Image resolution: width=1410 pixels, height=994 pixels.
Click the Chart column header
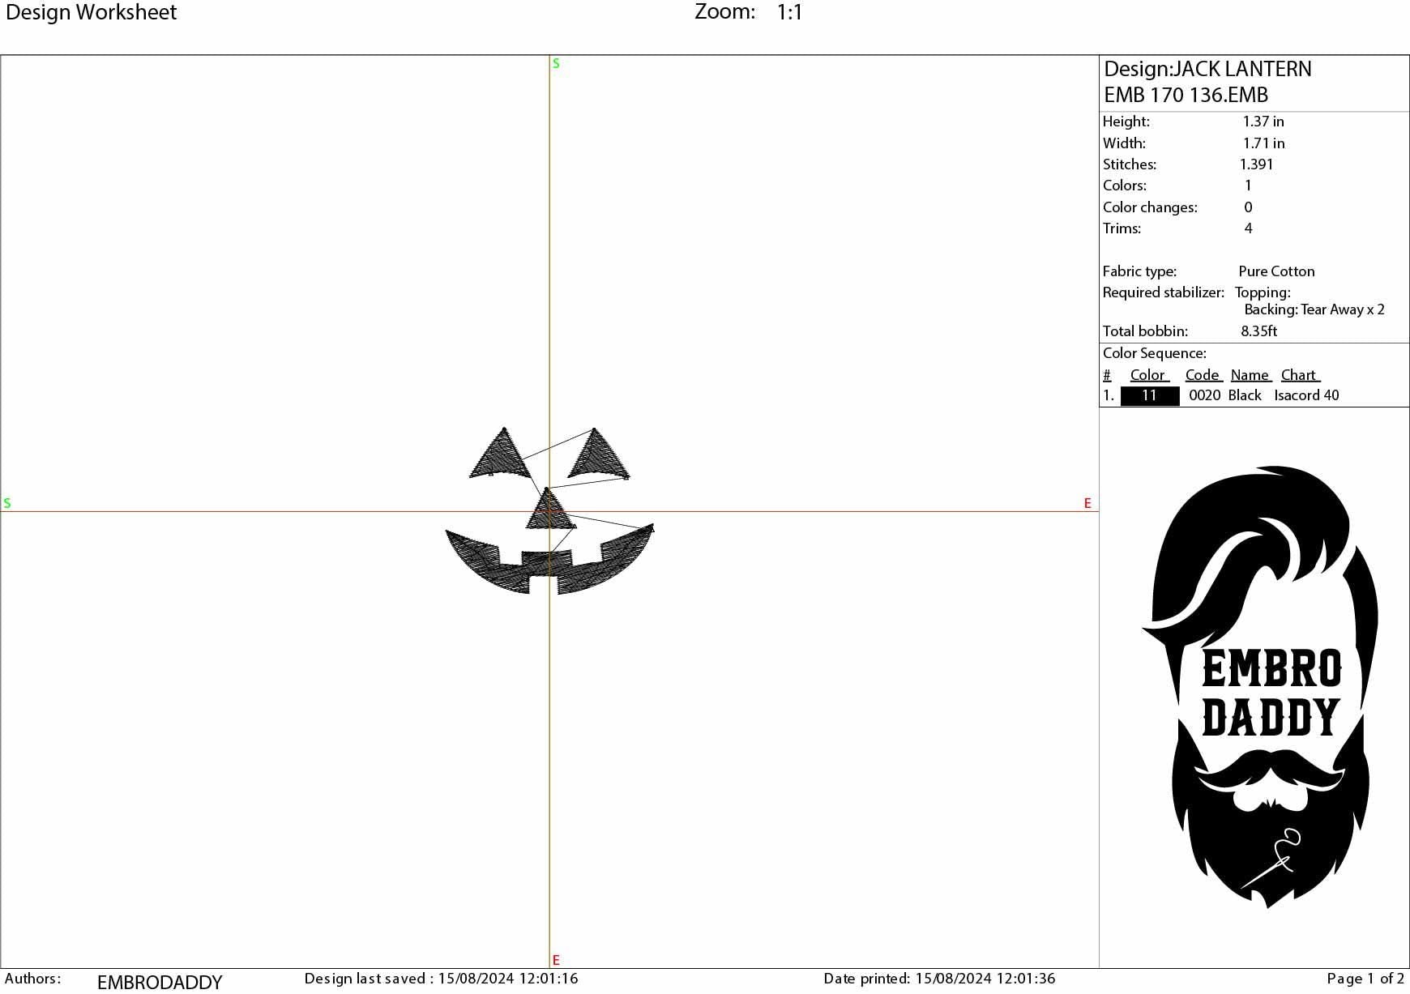[x=1300, y=374]
